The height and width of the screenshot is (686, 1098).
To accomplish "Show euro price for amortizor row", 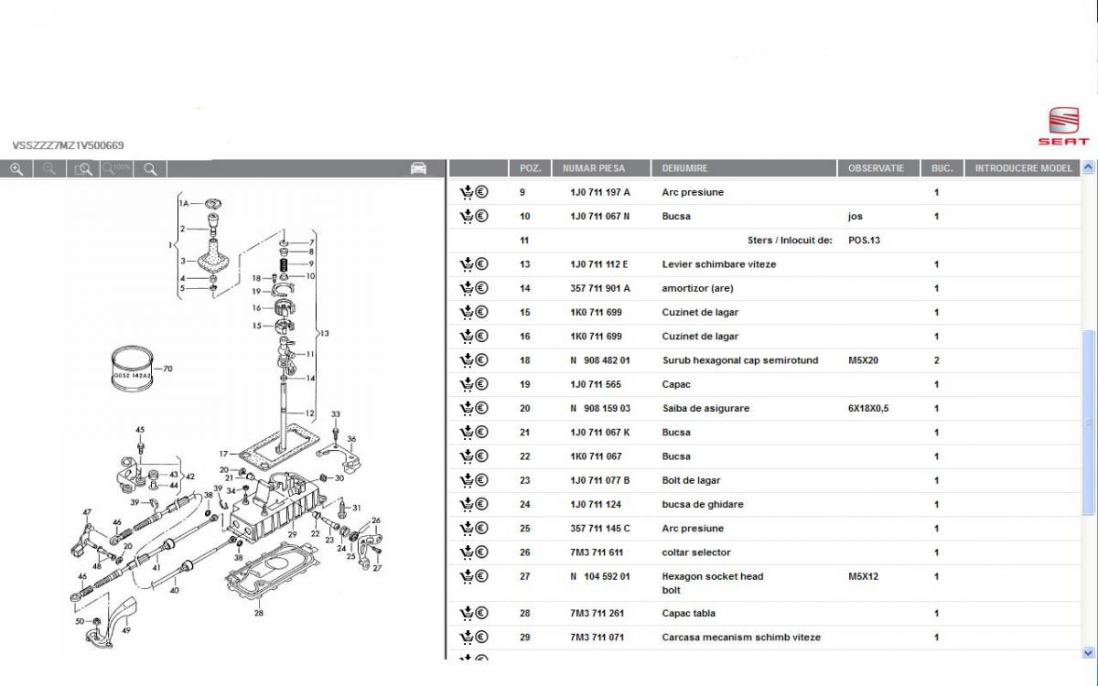I will (482, 288).
